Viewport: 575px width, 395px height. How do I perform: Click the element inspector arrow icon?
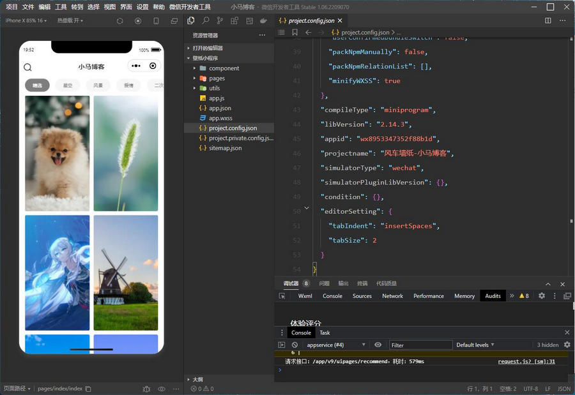tap(282, 296)
